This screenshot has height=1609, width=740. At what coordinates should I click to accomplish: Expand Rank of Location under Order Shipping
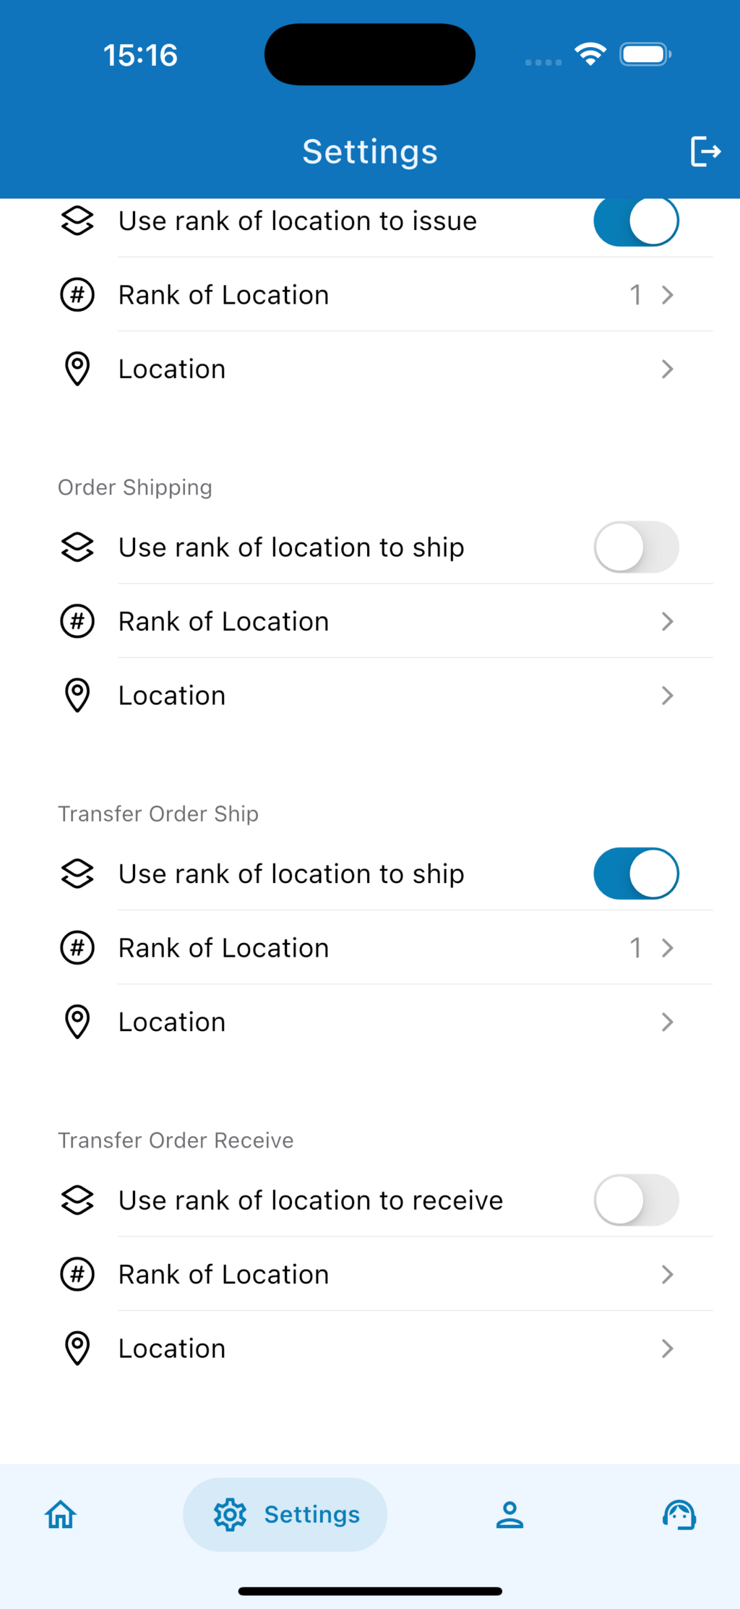point(667,621)
